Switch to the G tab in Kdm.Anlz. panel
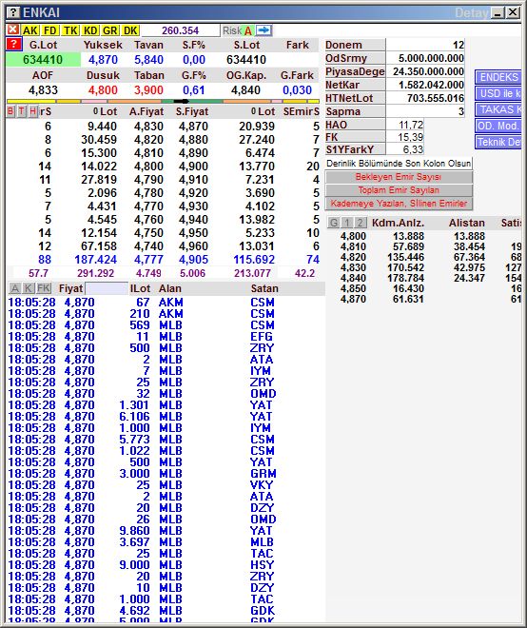The height and width of the screenshot is (628, 527). click(333, 223)
